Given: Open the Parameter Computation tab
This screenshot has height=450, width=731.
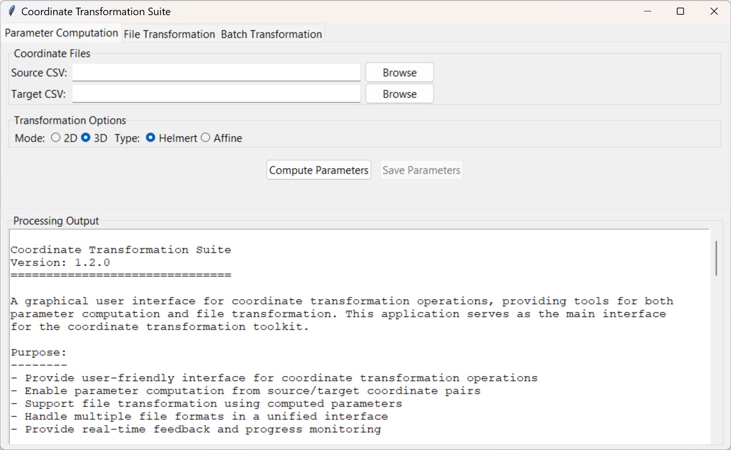Looking at the screenshot, I should [x=61, y=33].
